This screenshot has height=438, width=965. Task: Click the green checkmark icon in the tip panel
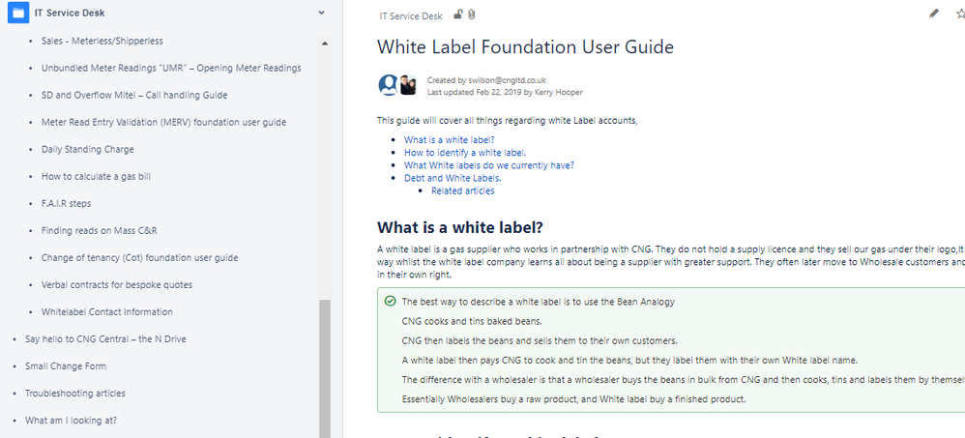coord(390,301)
